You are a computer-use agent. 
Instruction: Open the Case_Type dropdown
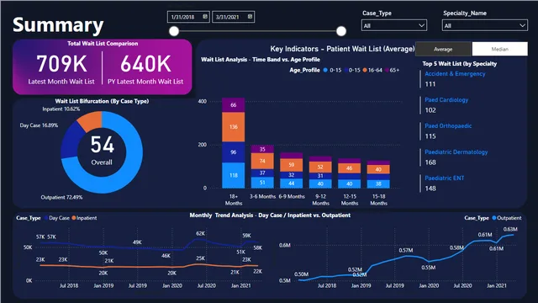(x=394, y=25)
